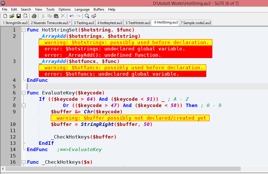Click the '; A - Z' comment on line 7
The width and height of the screenshot is (268, 174).
tap(178, 99)
